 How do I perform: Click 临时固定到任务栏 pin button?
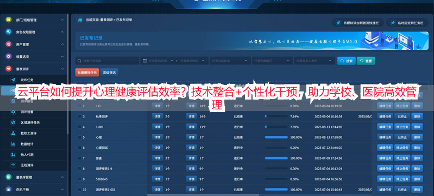(408, 23)
